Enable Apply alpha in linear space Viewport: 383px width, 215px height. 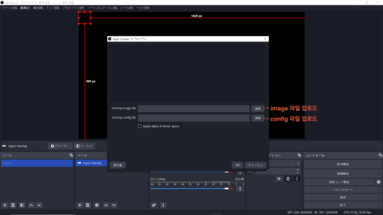(140, 126)
